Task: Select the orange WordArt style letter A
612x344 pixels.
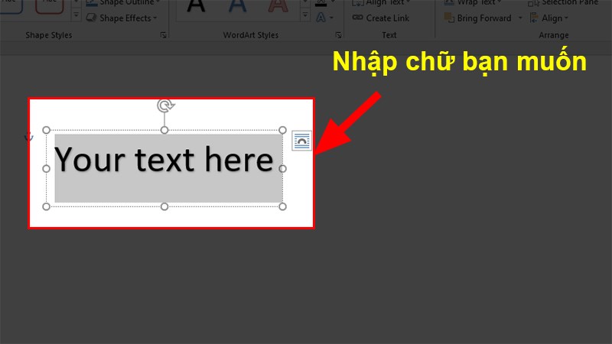Action: pyautogui.click(x=278, y=6)
